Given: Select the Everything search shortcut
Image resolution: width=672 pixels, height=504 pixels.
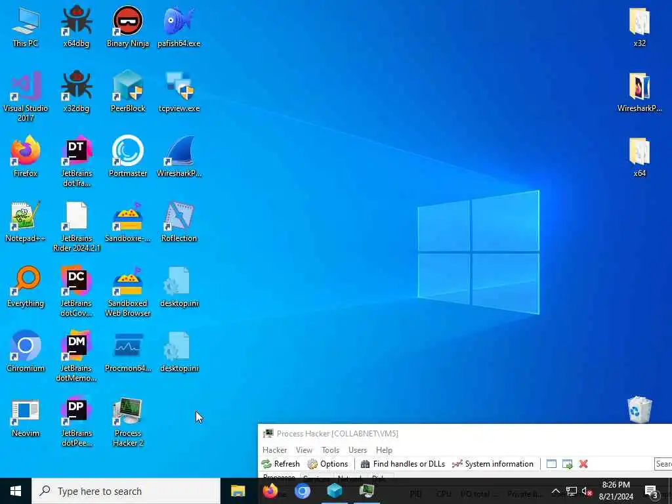Looking at the screenshot, I should pos(26,287).
